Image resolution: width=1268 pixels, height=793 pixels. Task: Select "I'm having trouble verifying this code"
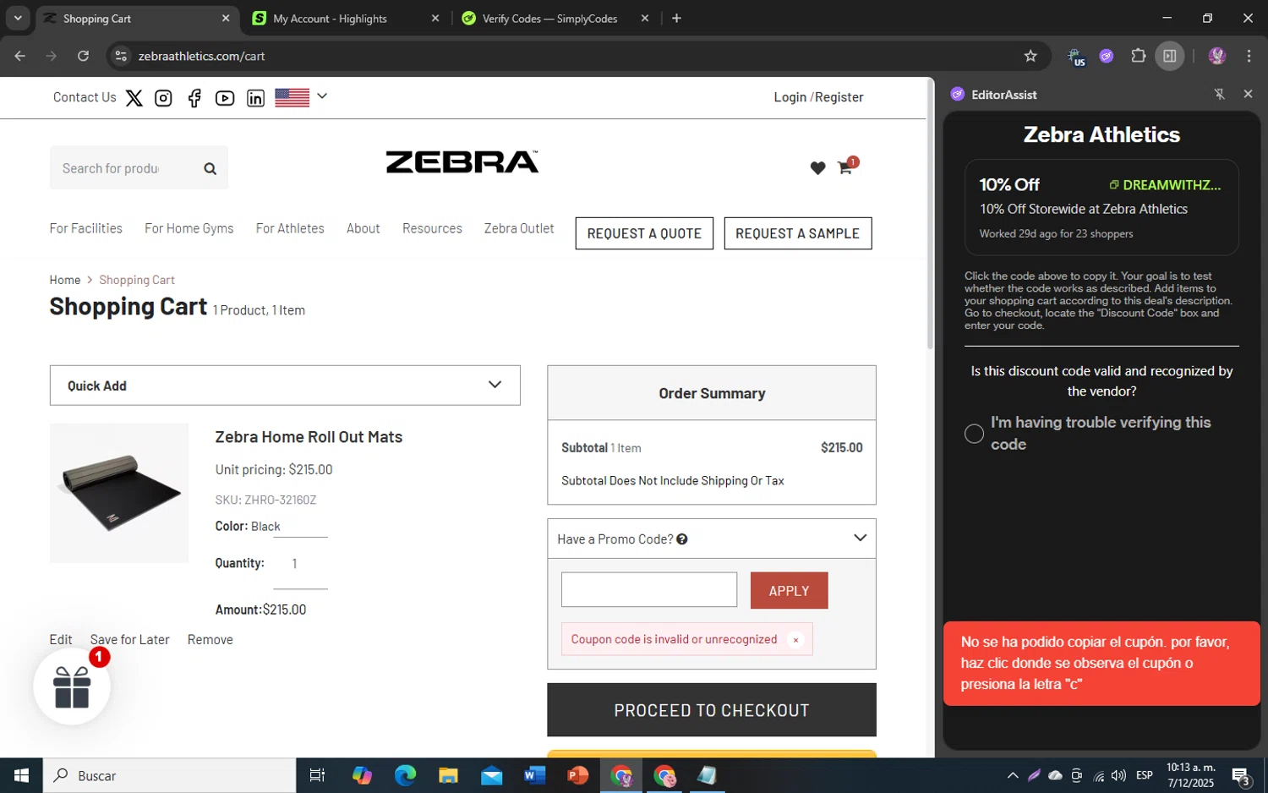pyautogui.click(x=974, y=434)
